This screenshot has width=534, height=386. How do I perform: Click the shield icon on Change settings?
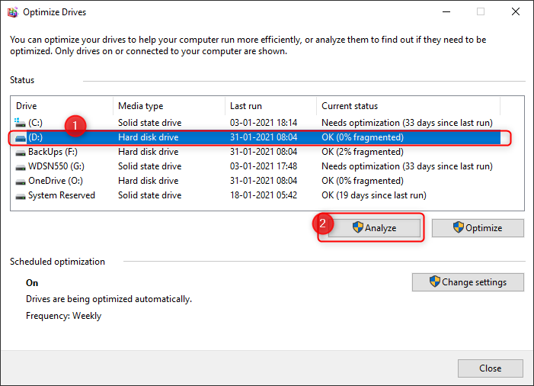434,281
